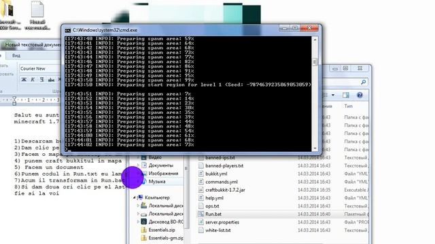Select Видео in navigation pane
The image size is (435, 244).
(x=155, y=157)
